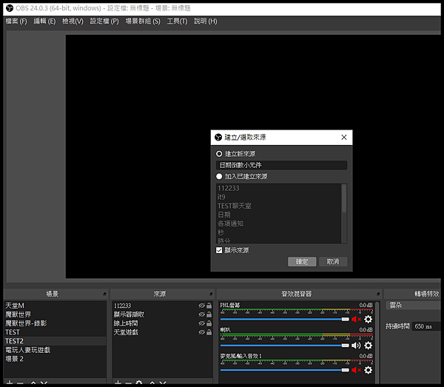Mute the 喇叭 speaker channel

tap(356, 346)
